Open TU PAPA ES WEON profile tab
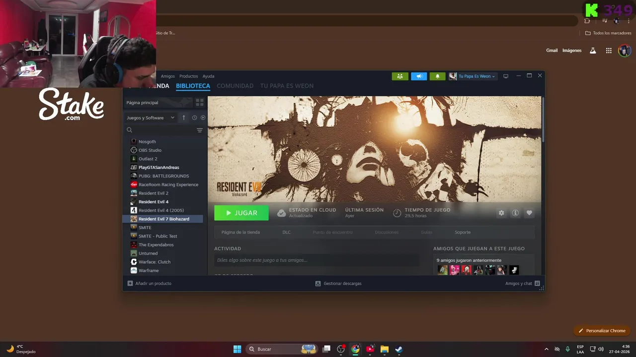Screen dimensions: 636x357 tap(287, 86)
